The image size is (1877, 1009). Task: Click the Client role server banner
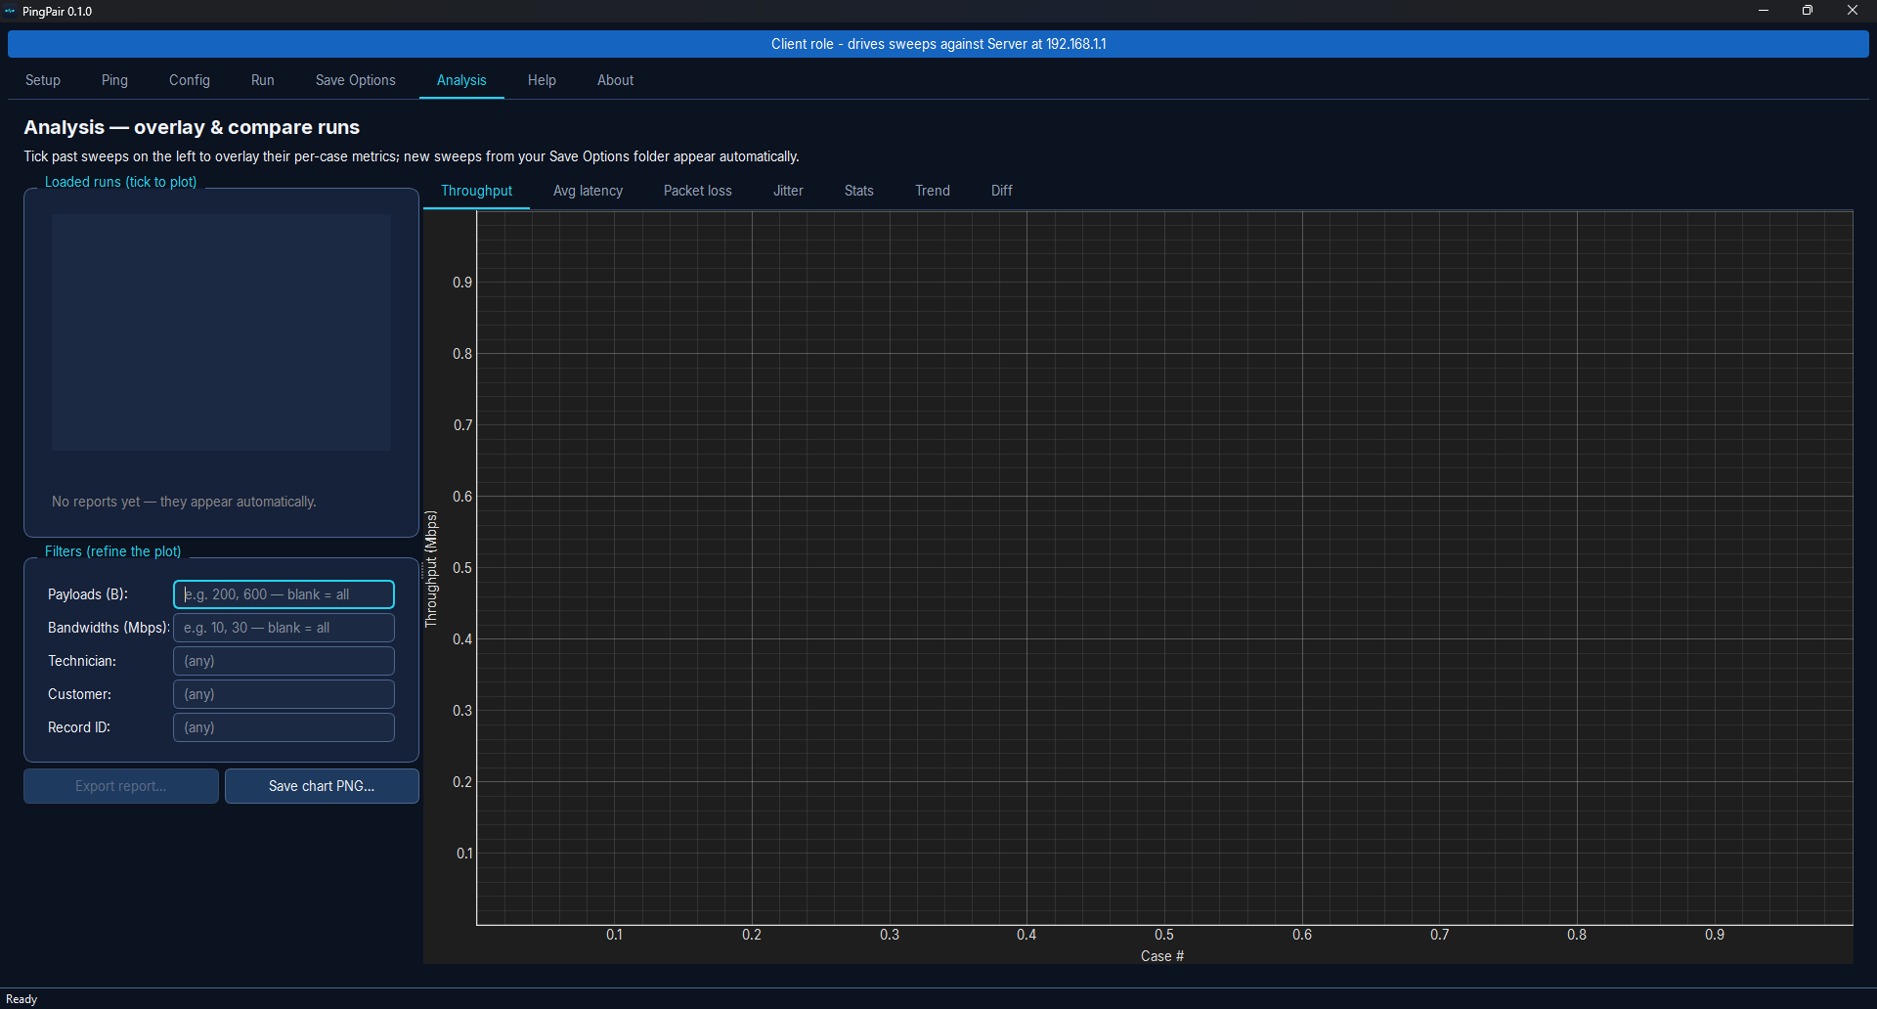pyautogui.click(x=938, y=44)
